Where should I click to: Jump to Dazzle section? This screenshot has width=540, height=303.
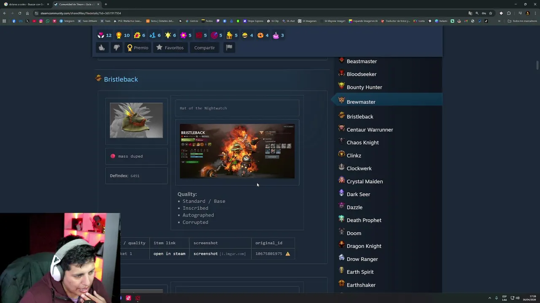tap(354, 207)
